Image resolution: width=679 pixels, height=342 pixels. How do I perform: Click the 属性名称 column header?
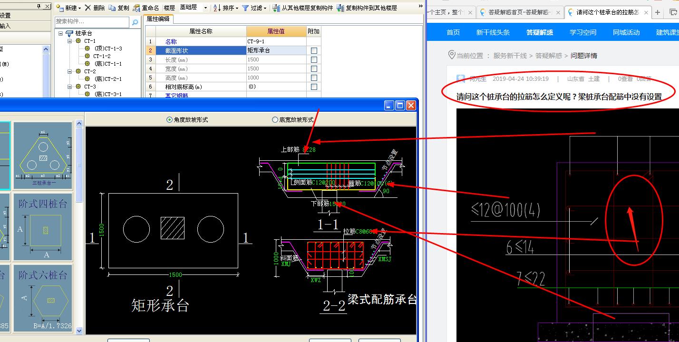pyautogui.click(x=201, y=31)
